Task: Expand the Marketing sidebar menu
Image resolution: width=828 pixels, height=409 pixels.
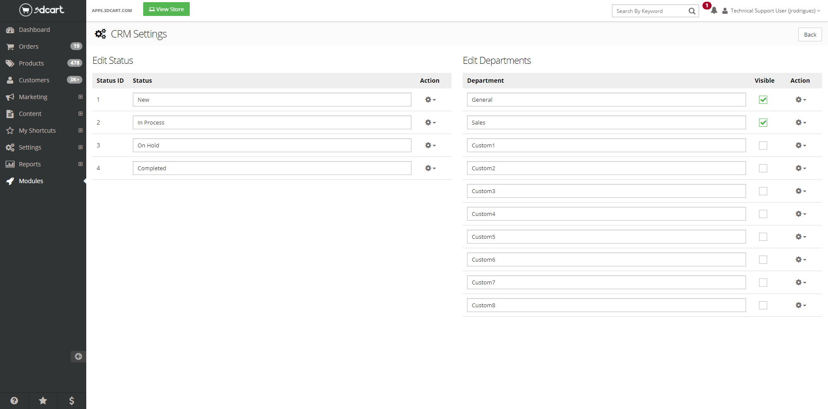Action: [80, 97]
